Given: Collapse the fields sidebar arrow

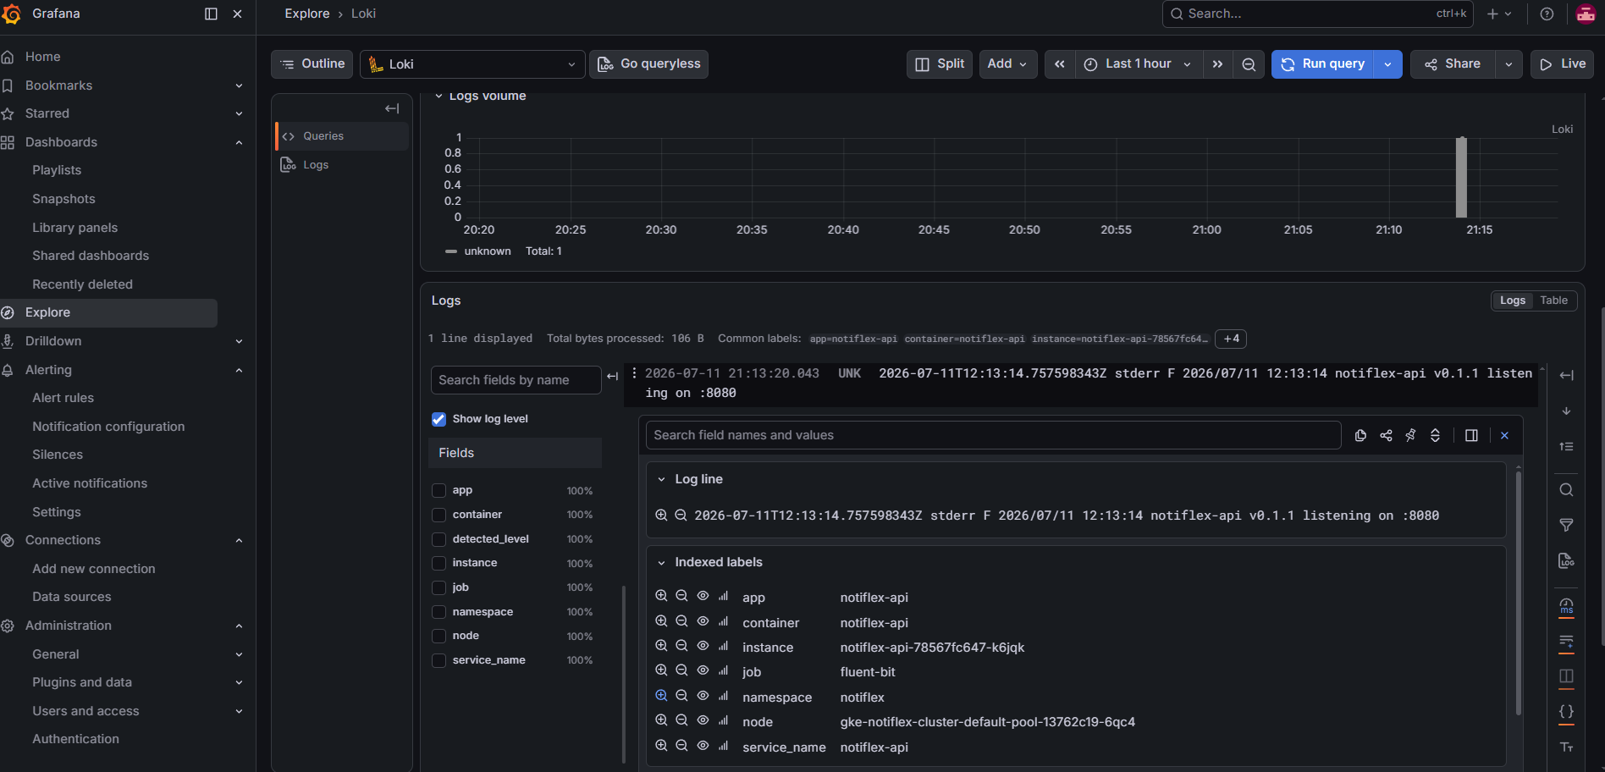Looking at the screenshot, I should click(x=613, y=377).
